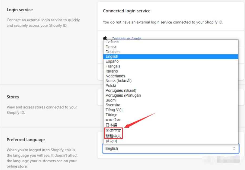Switch language to Español
This screenshot has height=170, width=245.
112,61
